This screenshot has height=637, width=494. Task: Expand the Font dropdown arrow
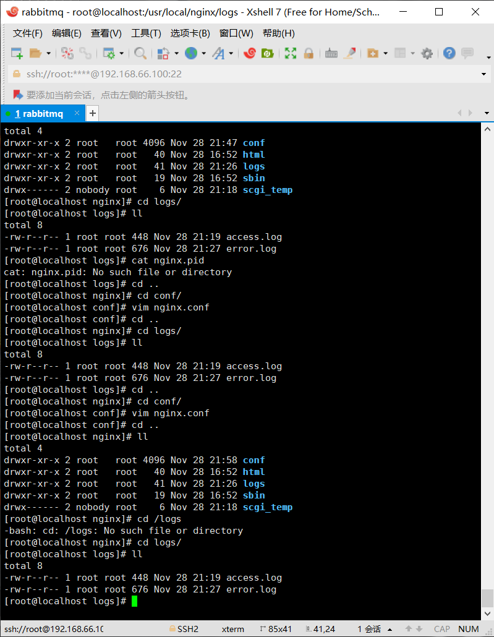[231, 53]
